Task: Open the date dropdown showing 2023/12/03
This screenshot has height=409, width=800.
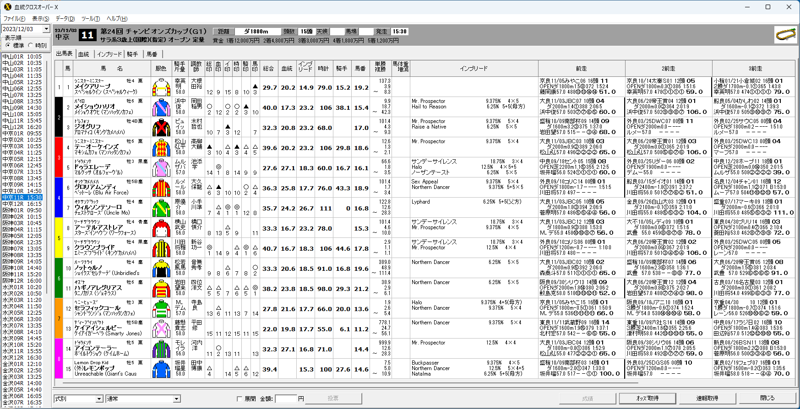Action: coord(46,29)
